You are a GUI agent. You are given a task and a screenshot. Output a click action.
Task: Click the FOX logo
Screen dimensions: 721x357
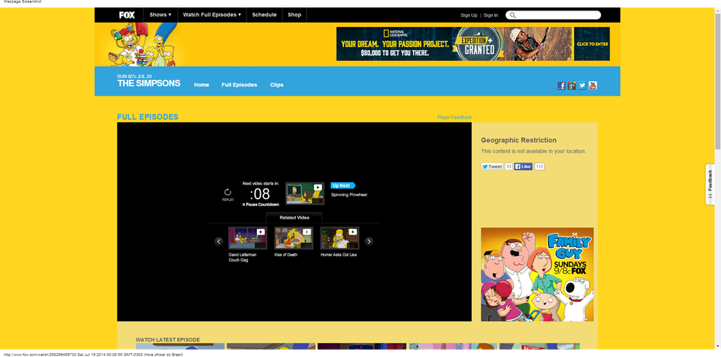click(x=127, y=14)
